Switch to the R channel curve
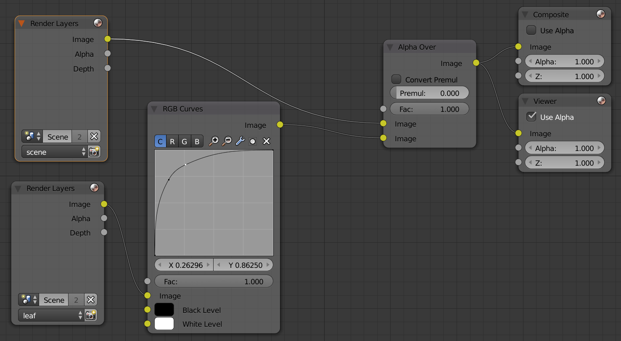Image resolution: width=621 pixels, height=341 pixels. (172, 141)
